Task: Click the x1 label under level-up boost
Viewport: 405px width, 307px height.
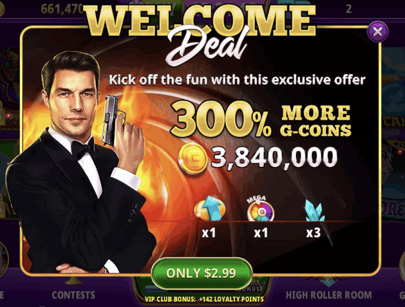Action: click(x=209, y=233)
